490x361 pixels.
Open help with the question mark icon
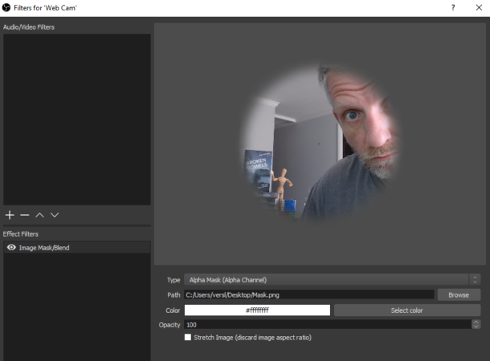click(453, 7)
